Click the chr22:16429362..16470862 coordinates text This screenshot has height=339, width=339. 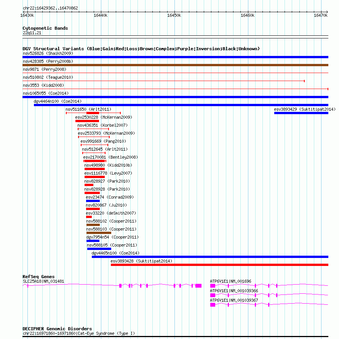[50, 8]
